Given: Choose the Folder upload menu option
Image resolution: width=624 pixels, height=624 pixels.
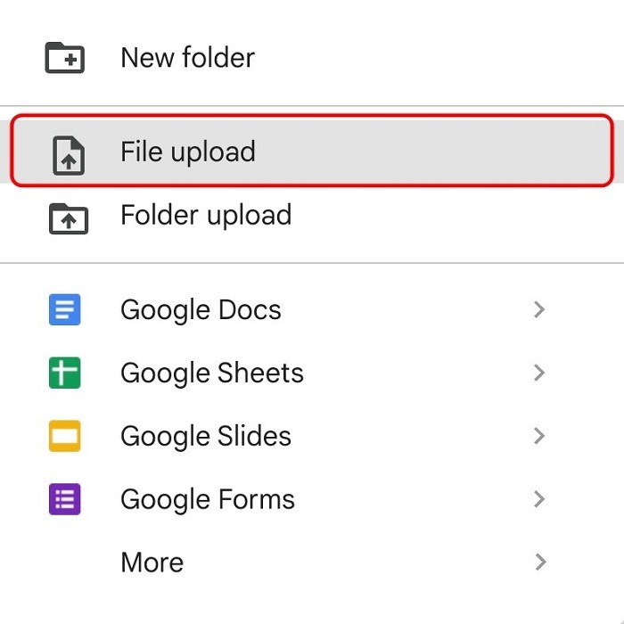Looking at the screenshot, I should 206,216.
